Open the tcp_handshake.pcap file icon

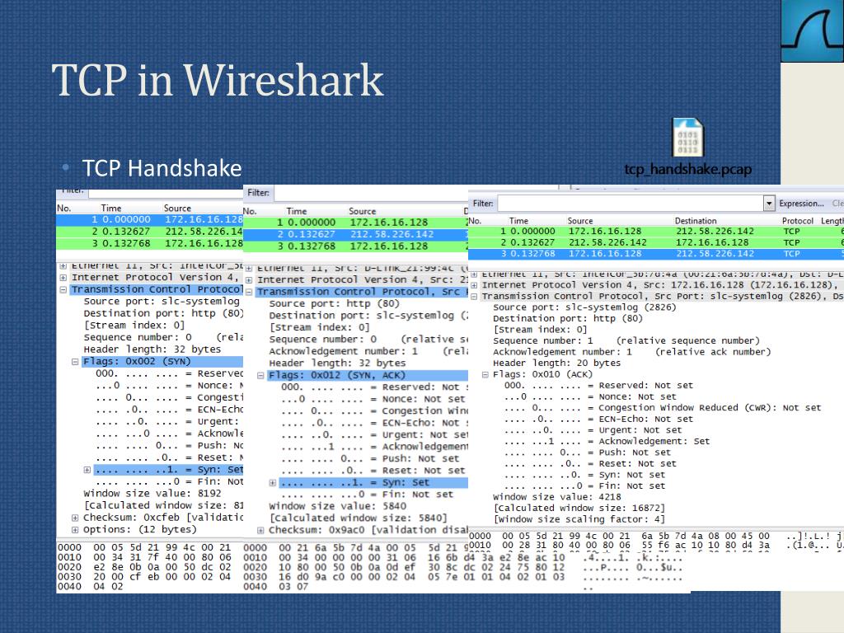[687, 138]
